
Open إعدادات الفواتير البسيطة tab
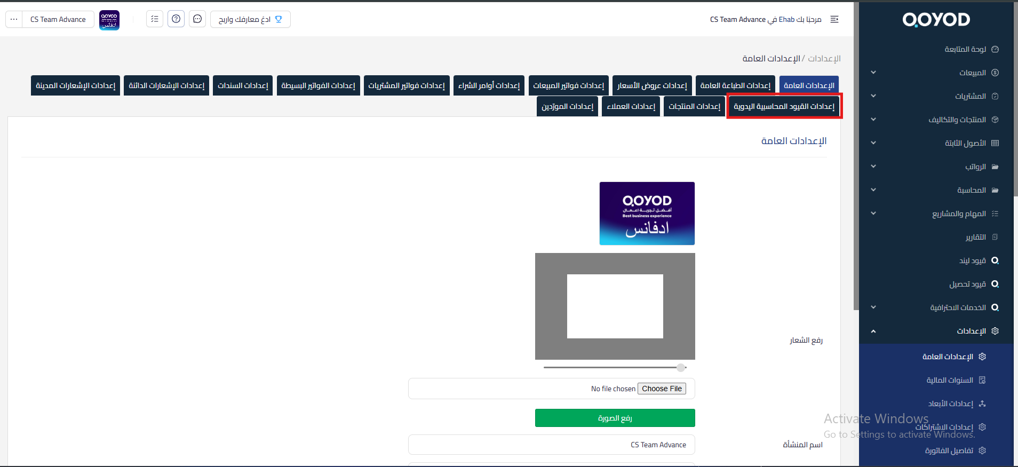(318, 85)
